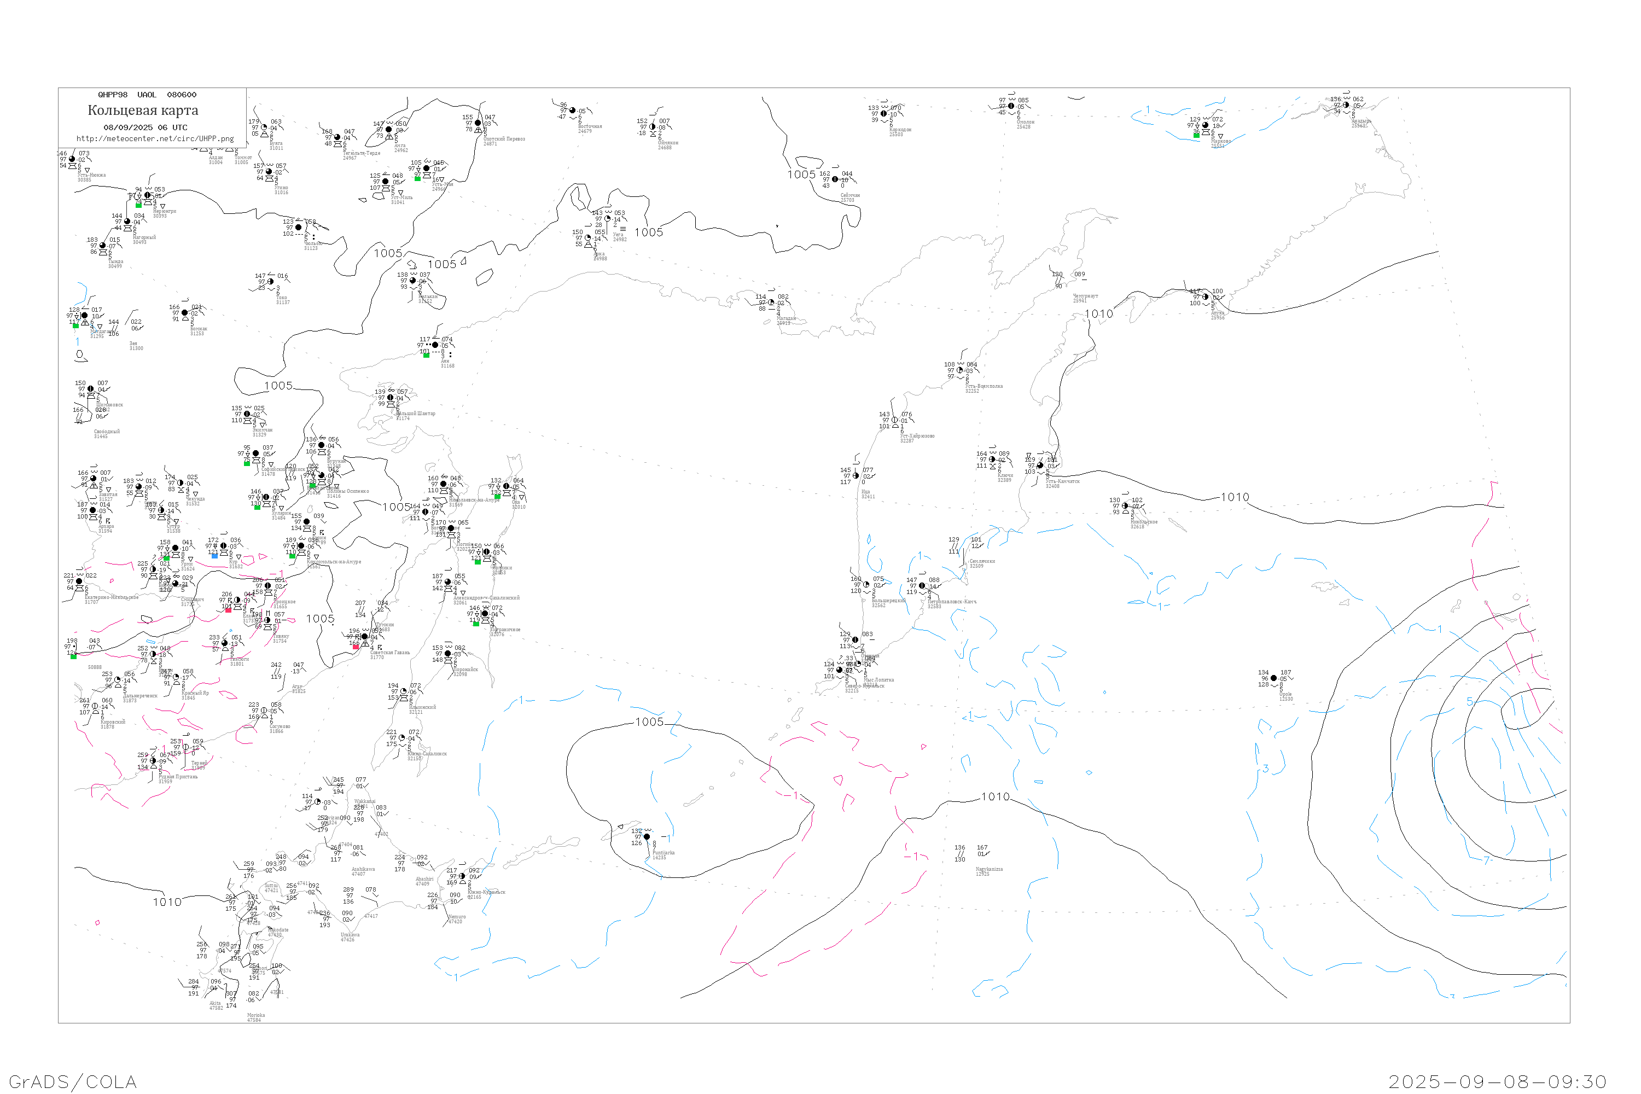Click the meteocenter.net UHPP.png URL link
1641x1094 pixels.
pyautogui.click(x=155, y=139)
